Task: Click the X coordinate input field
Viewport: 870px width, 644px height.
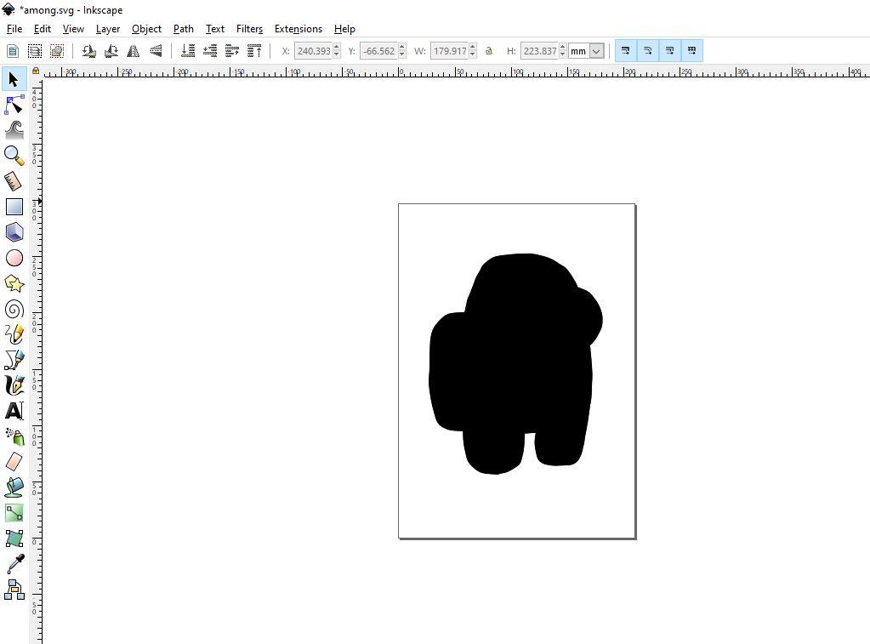Action: point(314,50)
